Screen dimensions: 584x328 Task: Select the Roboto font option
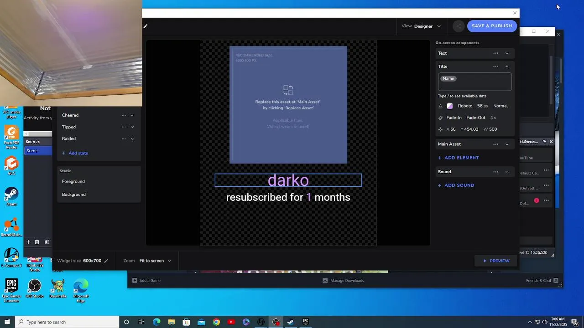465,106
